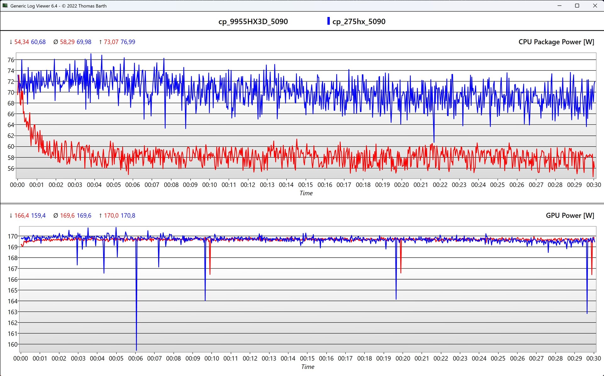The image size is (604, 376).
Task: Click the blue 159,4 GPU minimum value
Action: pyautogui.click(x=38, y=215)
